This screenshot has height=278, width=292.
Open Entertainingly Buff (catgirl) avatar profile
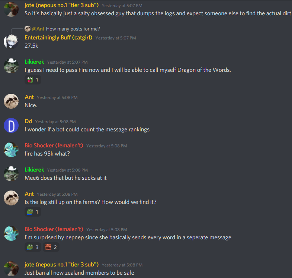point(11,42)
